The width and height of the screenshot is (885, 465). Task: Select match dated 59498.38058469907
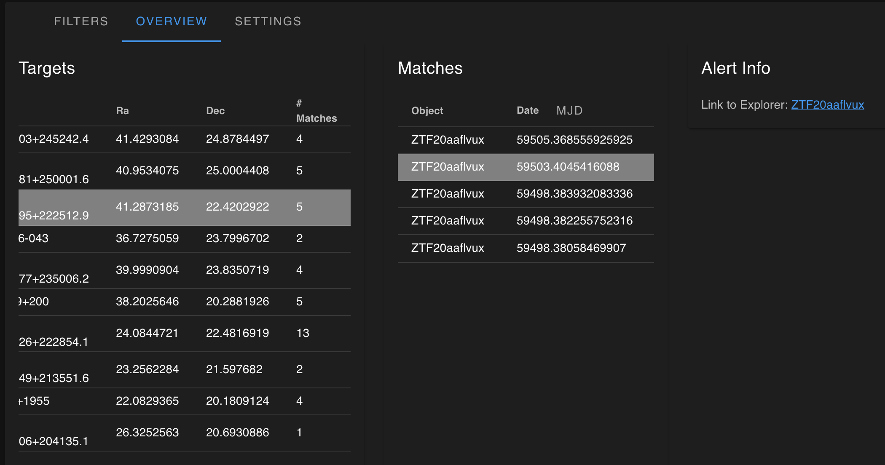coord(526,248)
